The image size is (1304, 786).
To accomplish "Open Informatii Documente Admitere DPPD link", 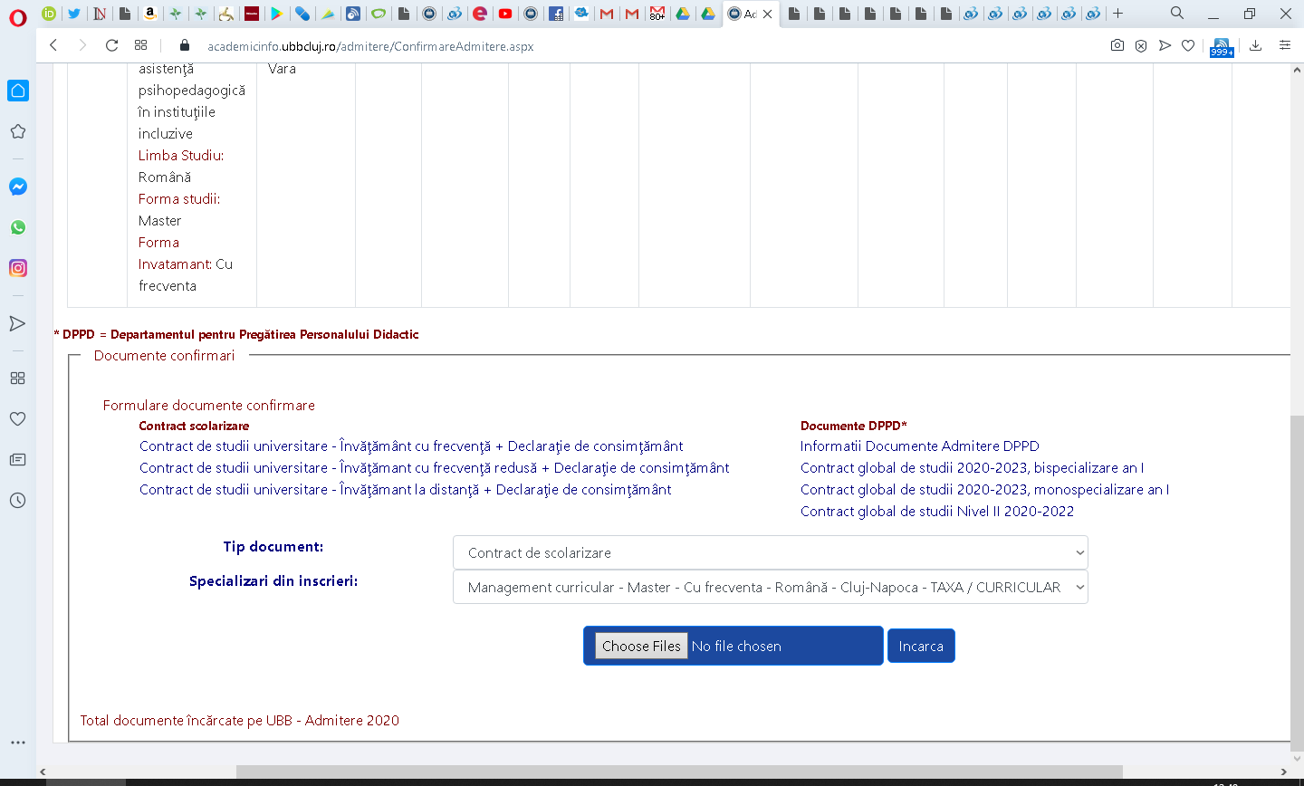I will pos(920,446).
